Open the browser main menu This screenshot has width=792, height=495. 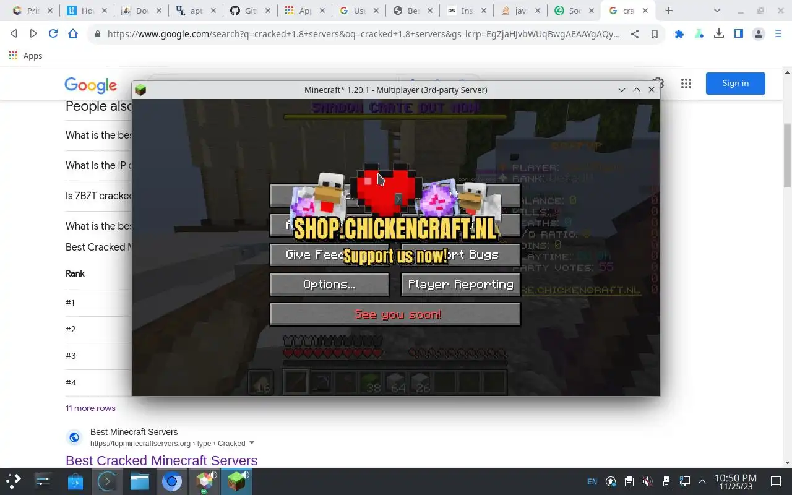778,34
